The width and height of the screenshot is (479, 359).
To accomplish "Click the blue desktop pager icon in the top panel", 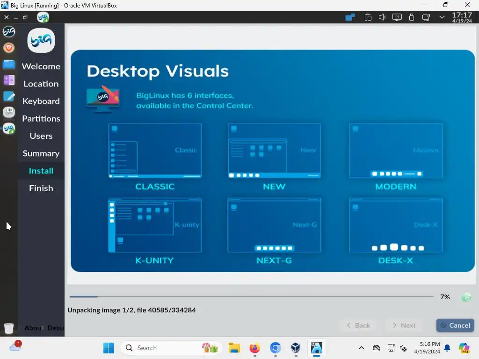I will (x=350, y=17).
